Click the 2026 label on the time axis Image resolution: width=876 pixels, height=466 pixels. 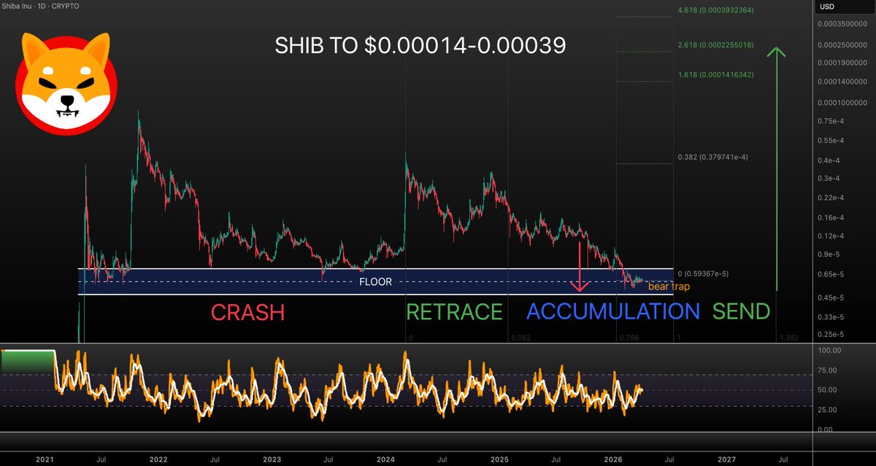(x=613, y=460)
